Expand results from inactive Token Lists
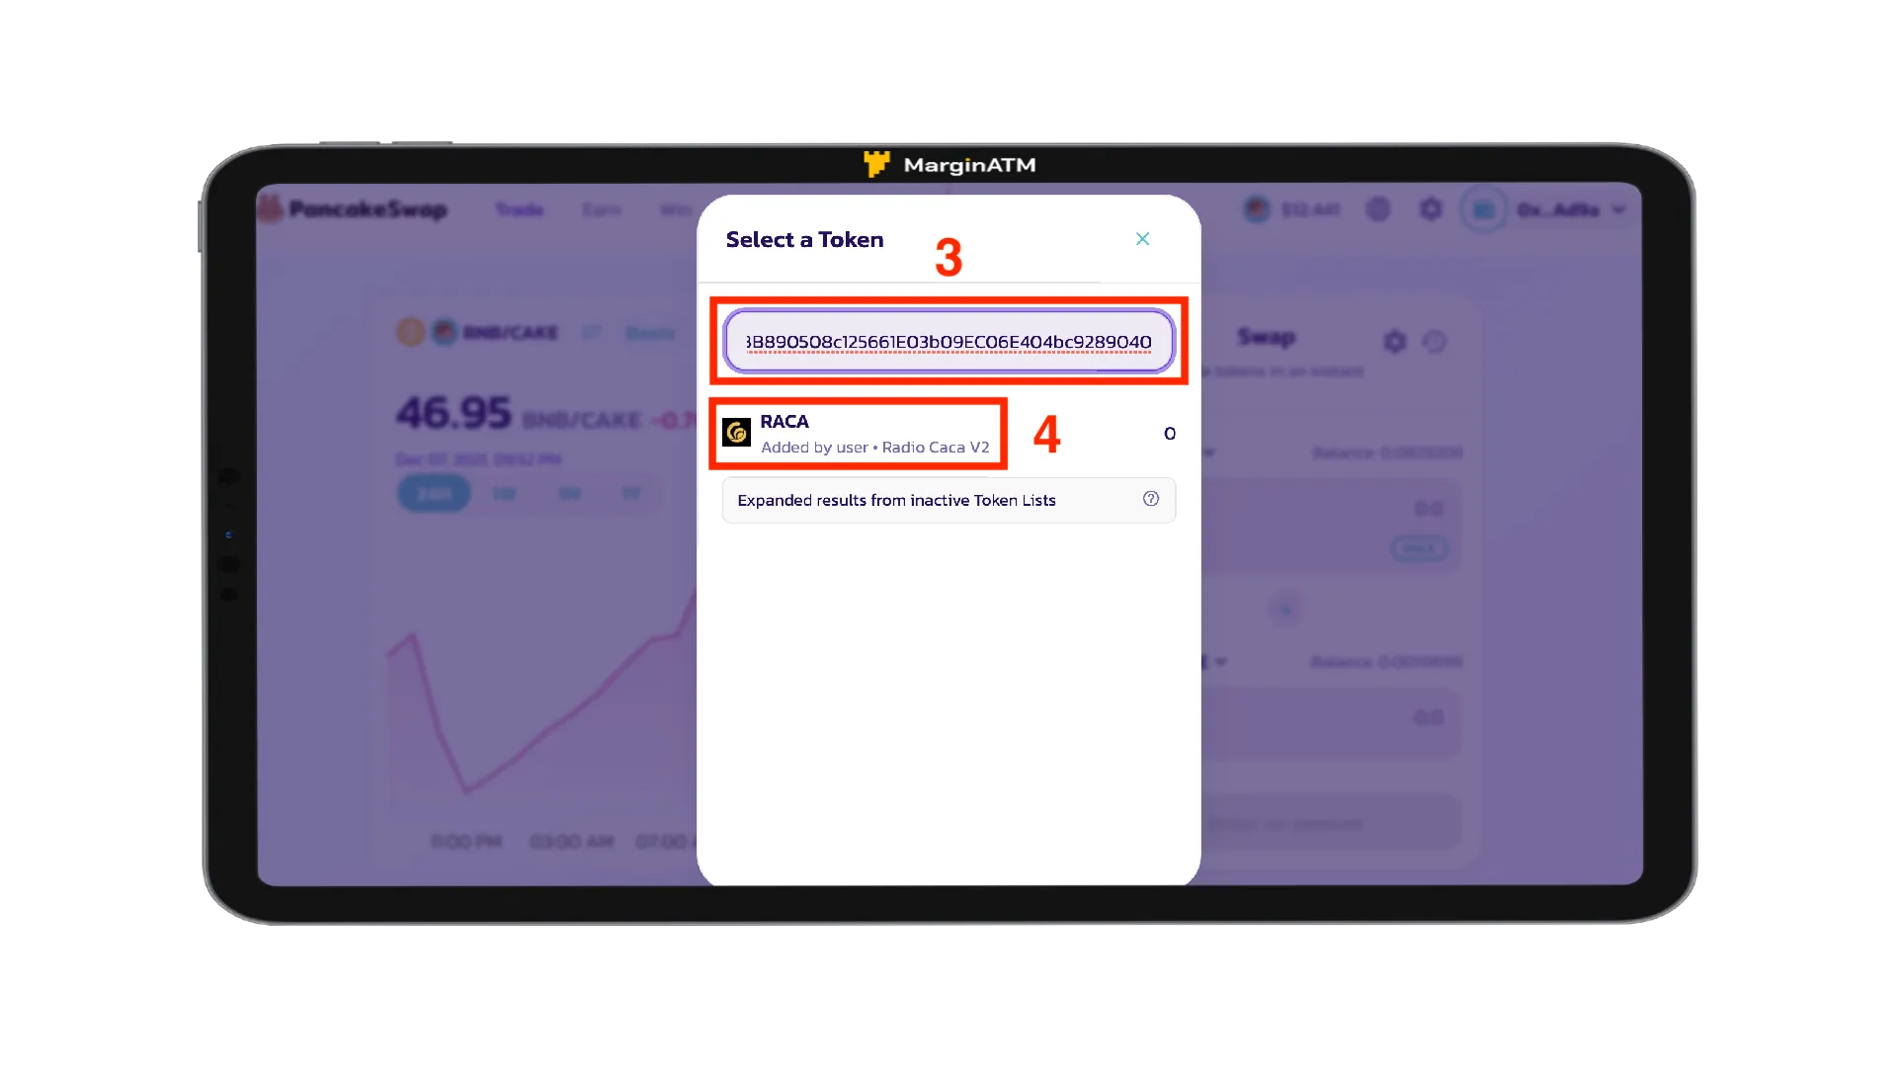Viewport: 1897px width, 1067px height. click(948, 500)
